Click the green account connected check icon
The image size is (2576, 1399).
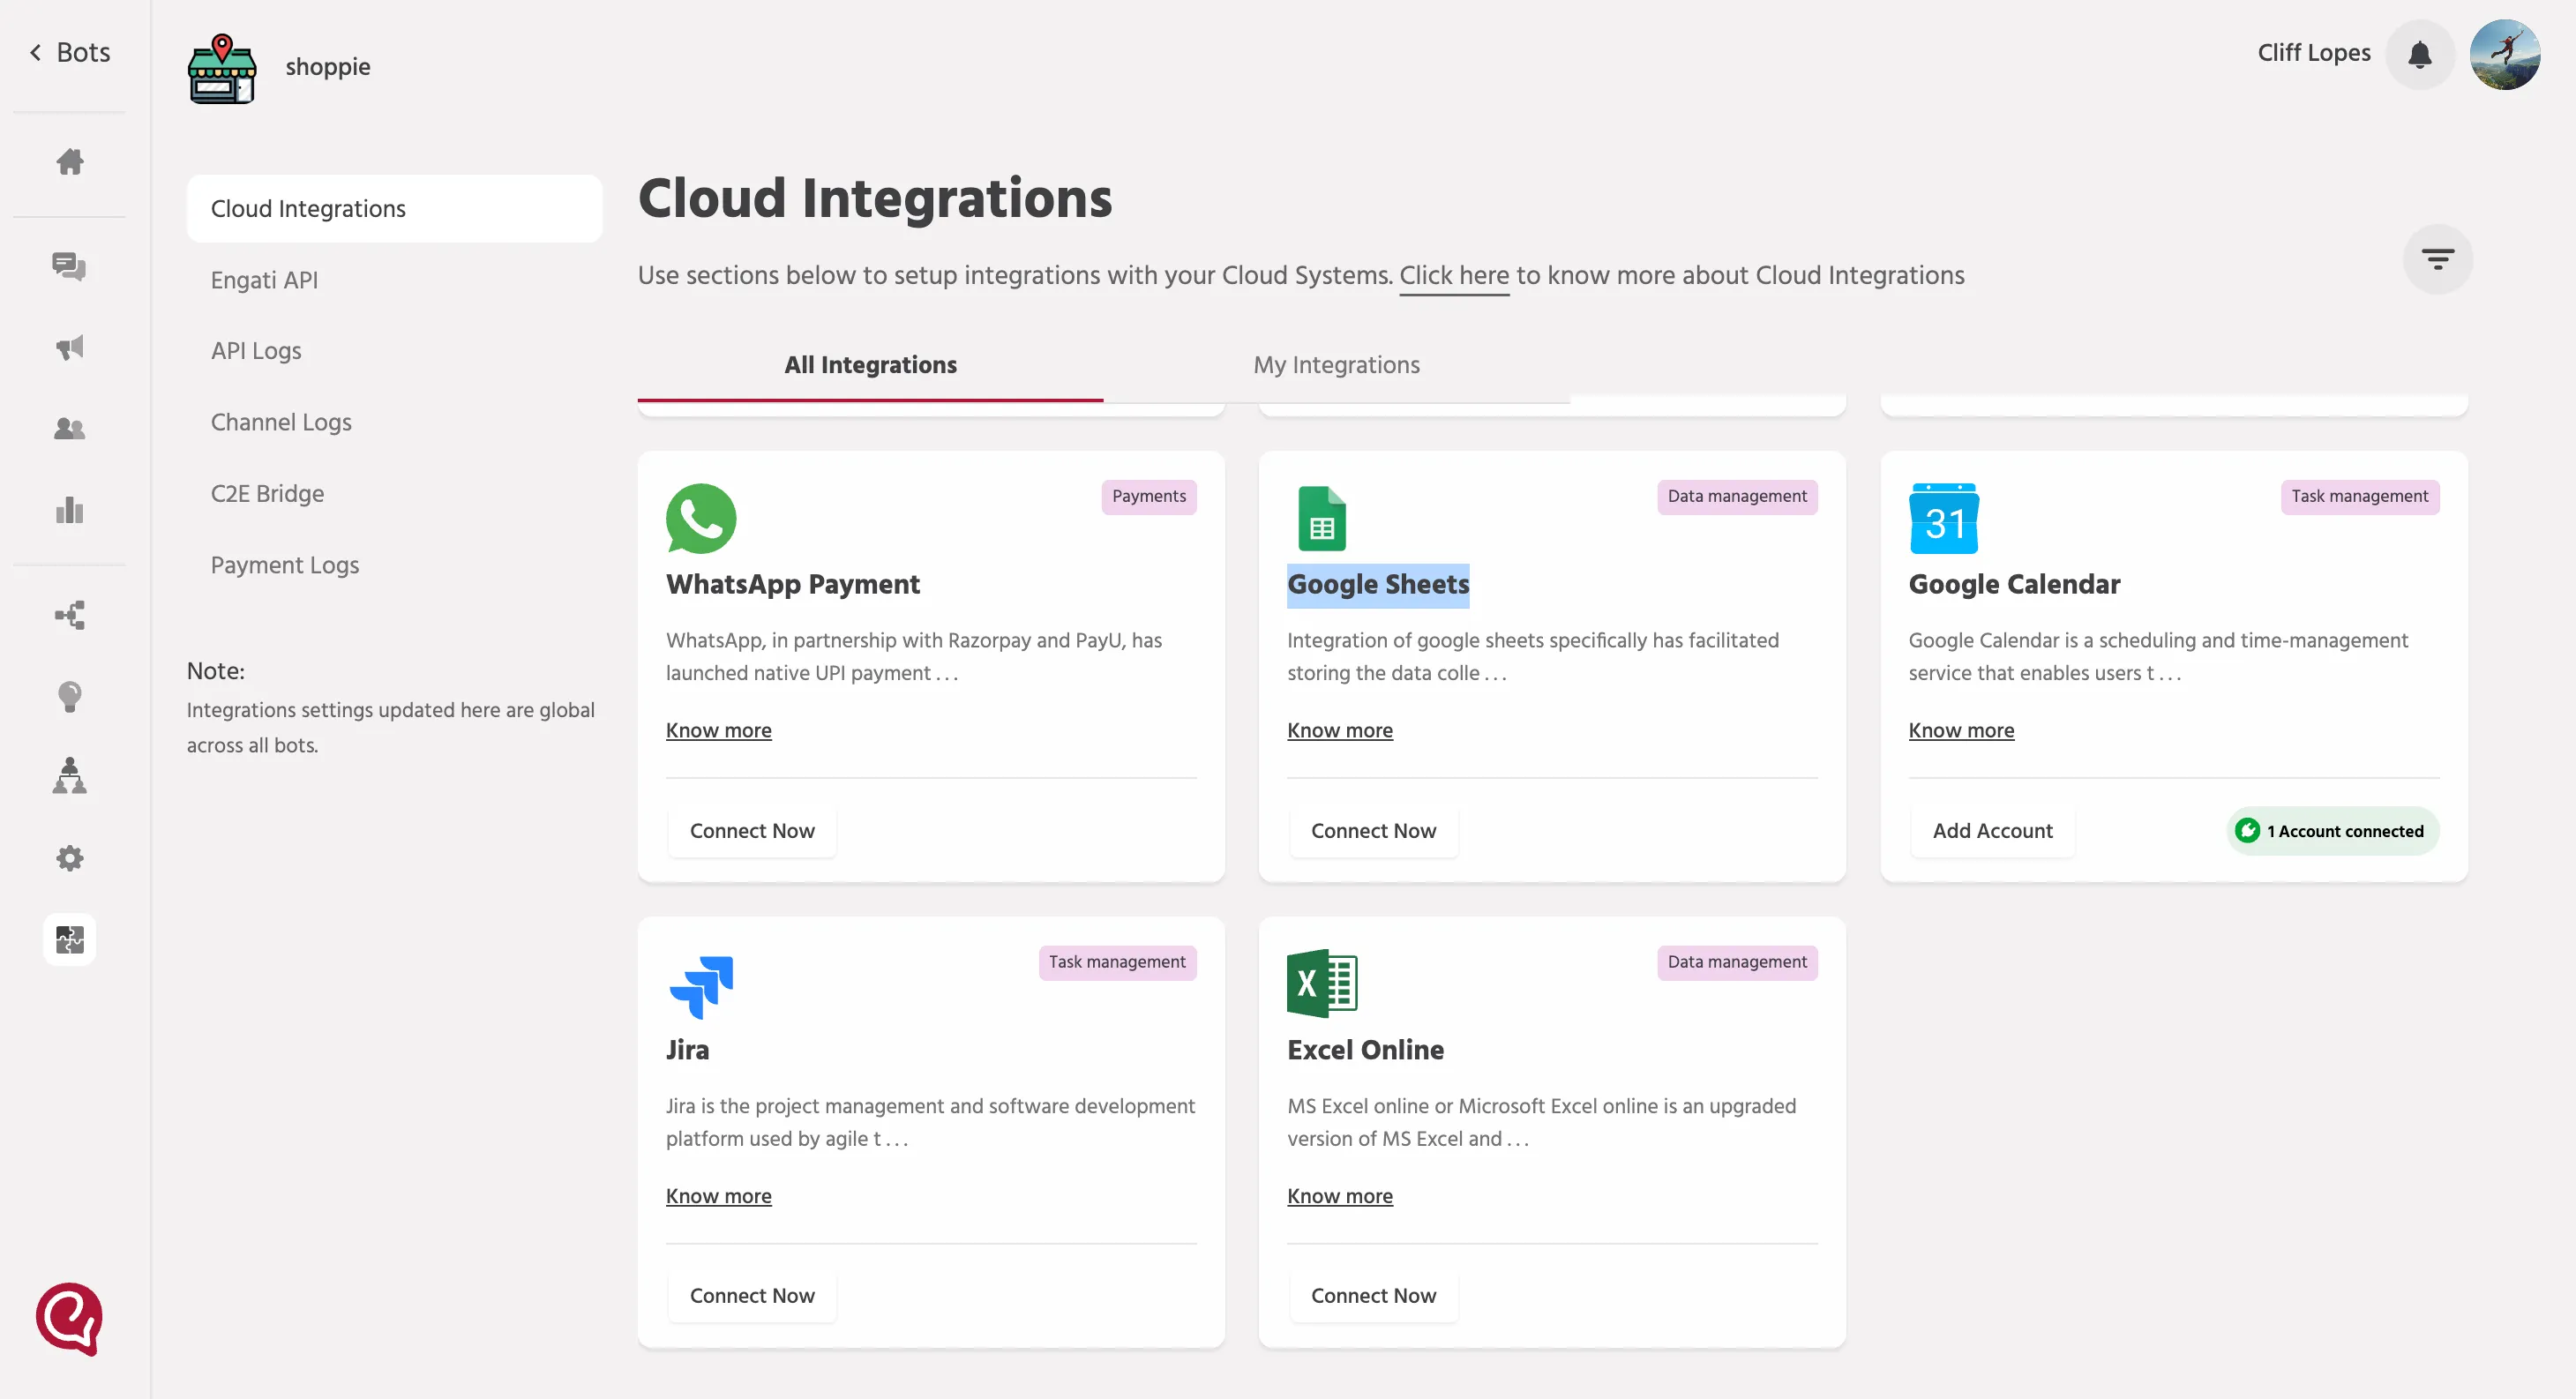point(2246,831)
